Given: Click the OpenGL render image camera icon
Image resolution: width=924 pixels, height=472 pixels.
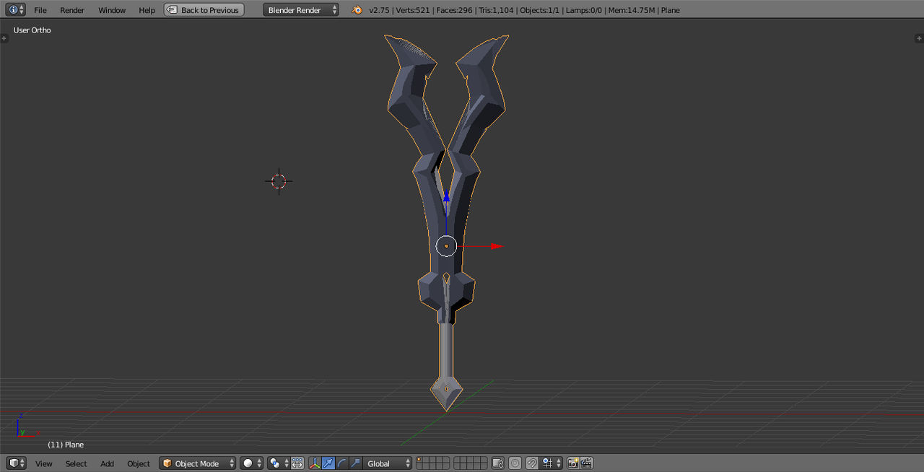Looking at the screenshot, I should tap(573, 463).
